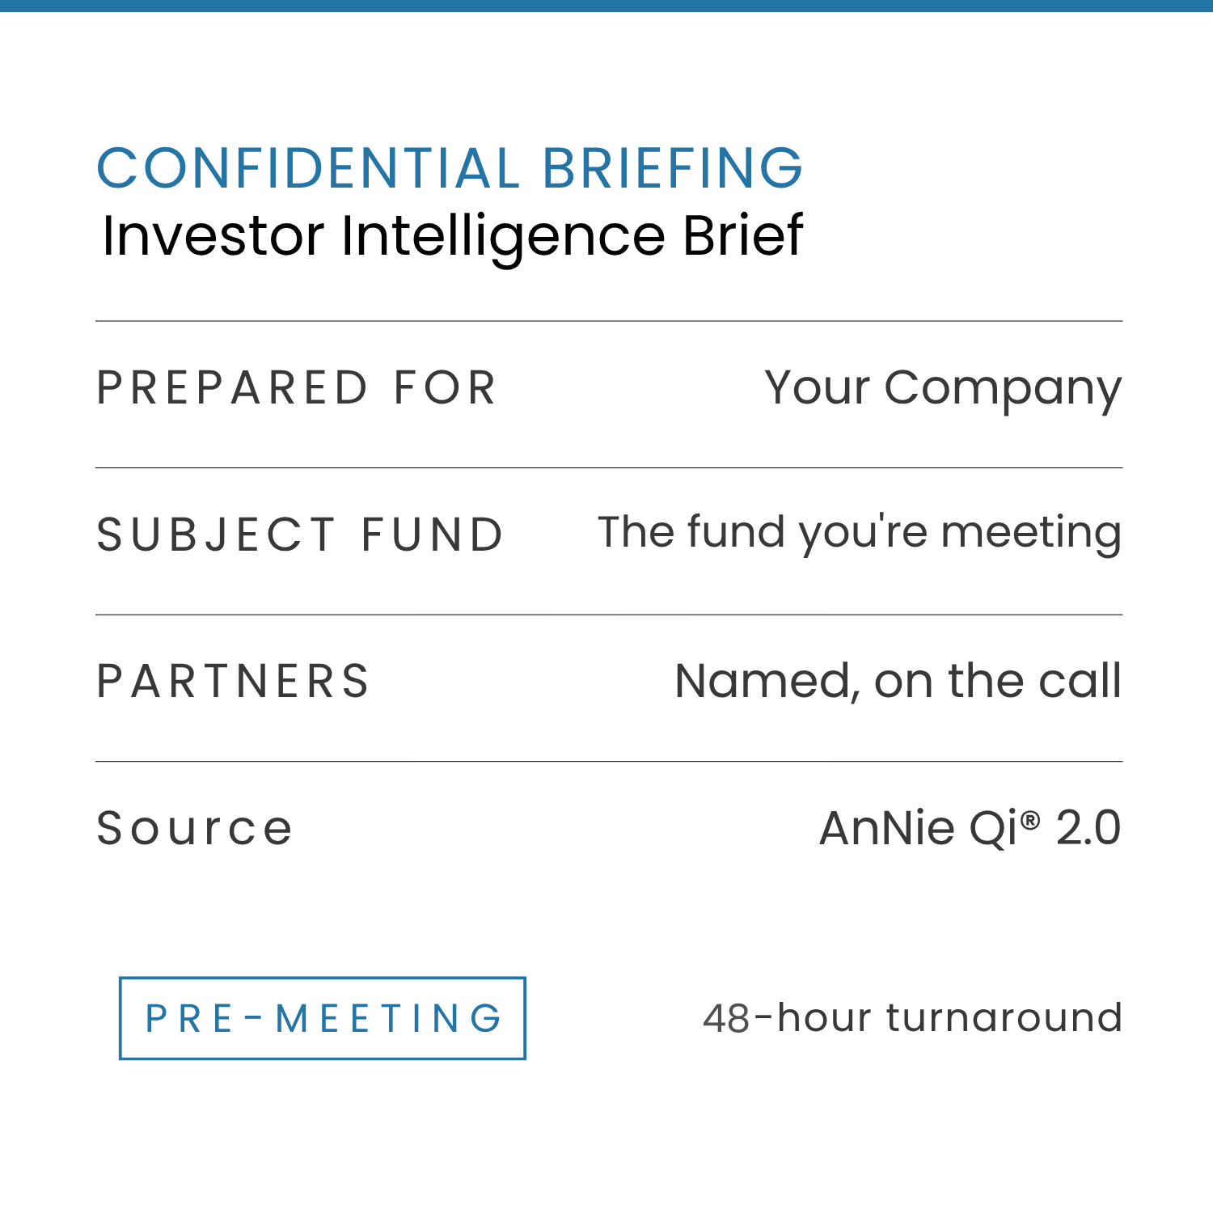Click Named, on the call text
The width and height of the screenshot is (1213, 1213).
[x=898, y=681]
